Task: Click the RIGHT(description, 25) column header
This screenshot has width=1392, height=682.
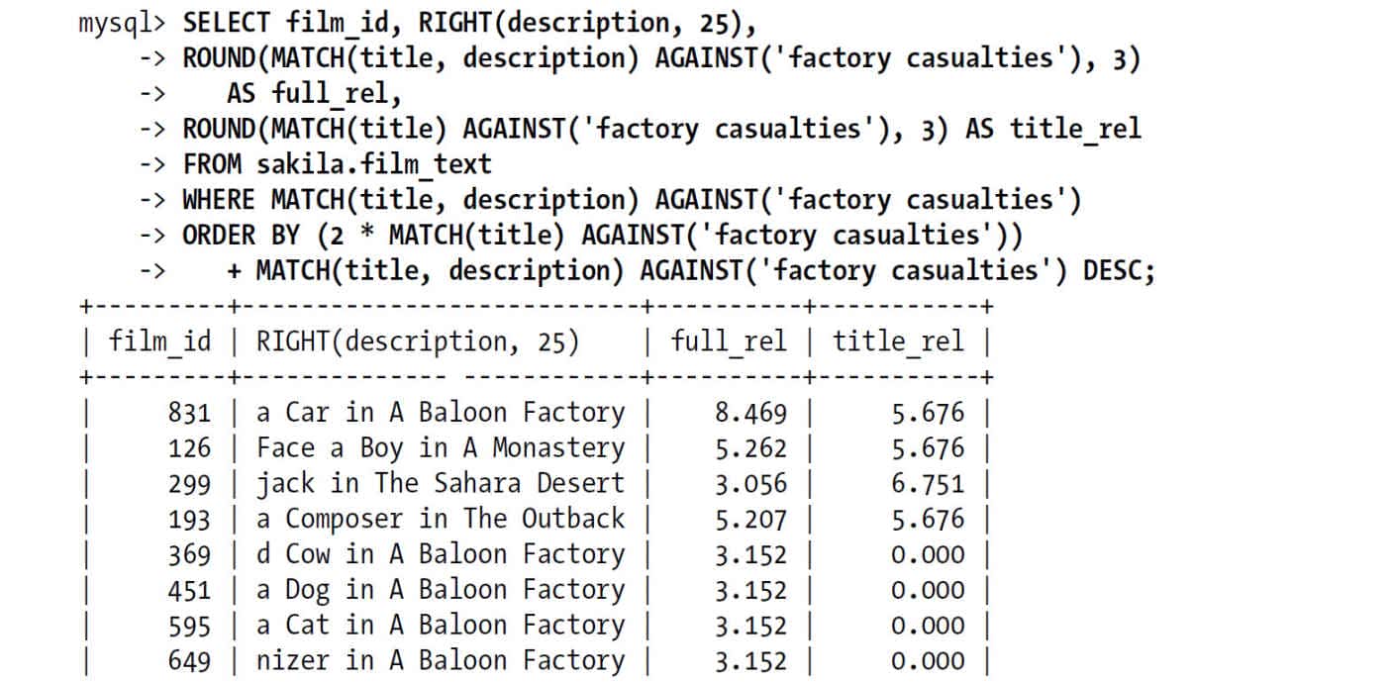Action: [x=418, y=342]
